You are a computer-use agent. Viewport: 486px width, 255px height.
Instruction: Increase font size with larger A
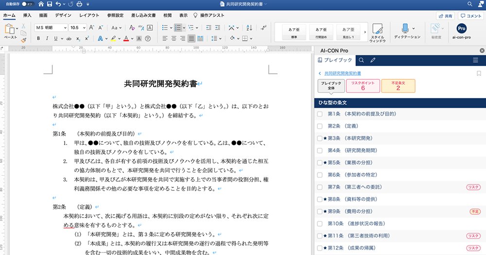tap(92, 28)
